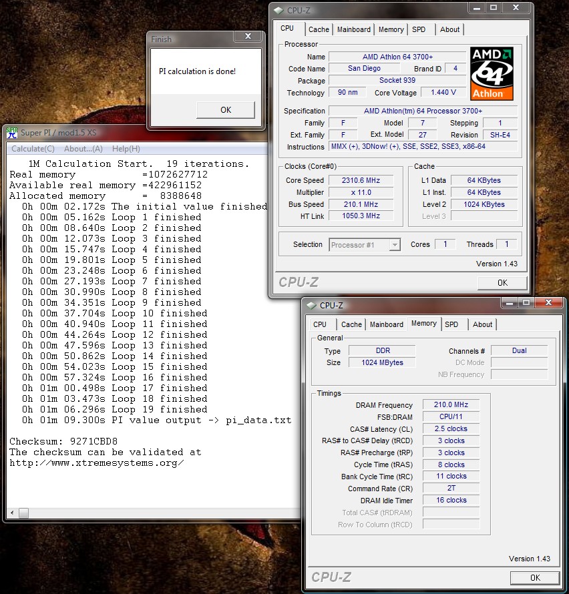This screenshot has height=594, width=569.
Task: Switch to Cache tab in upper CPU-Z window
Action: [x=319, y=29]
